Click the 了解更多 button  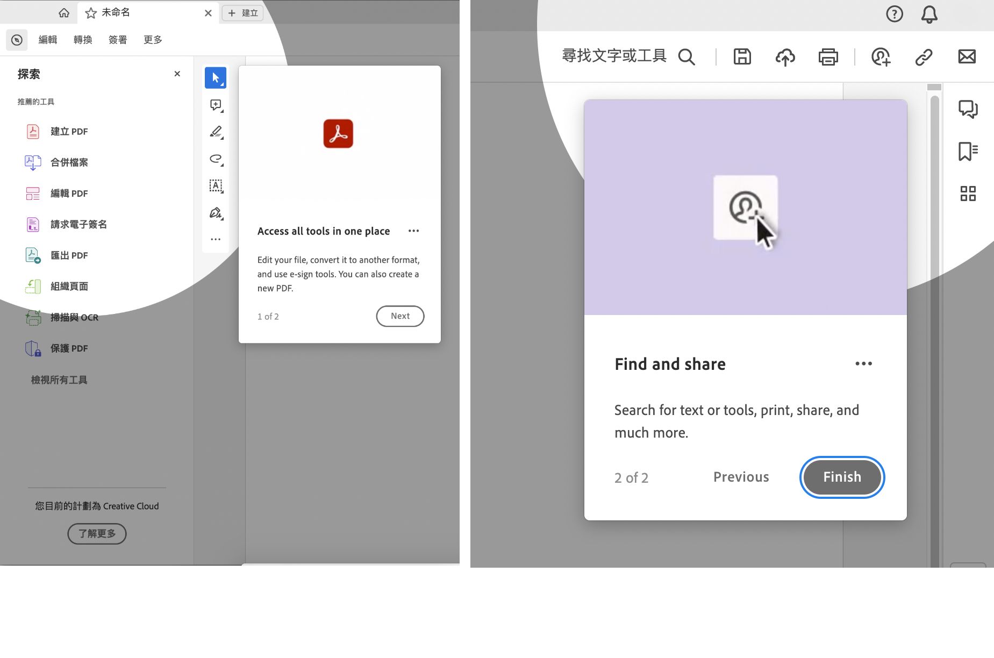point(97,534)
